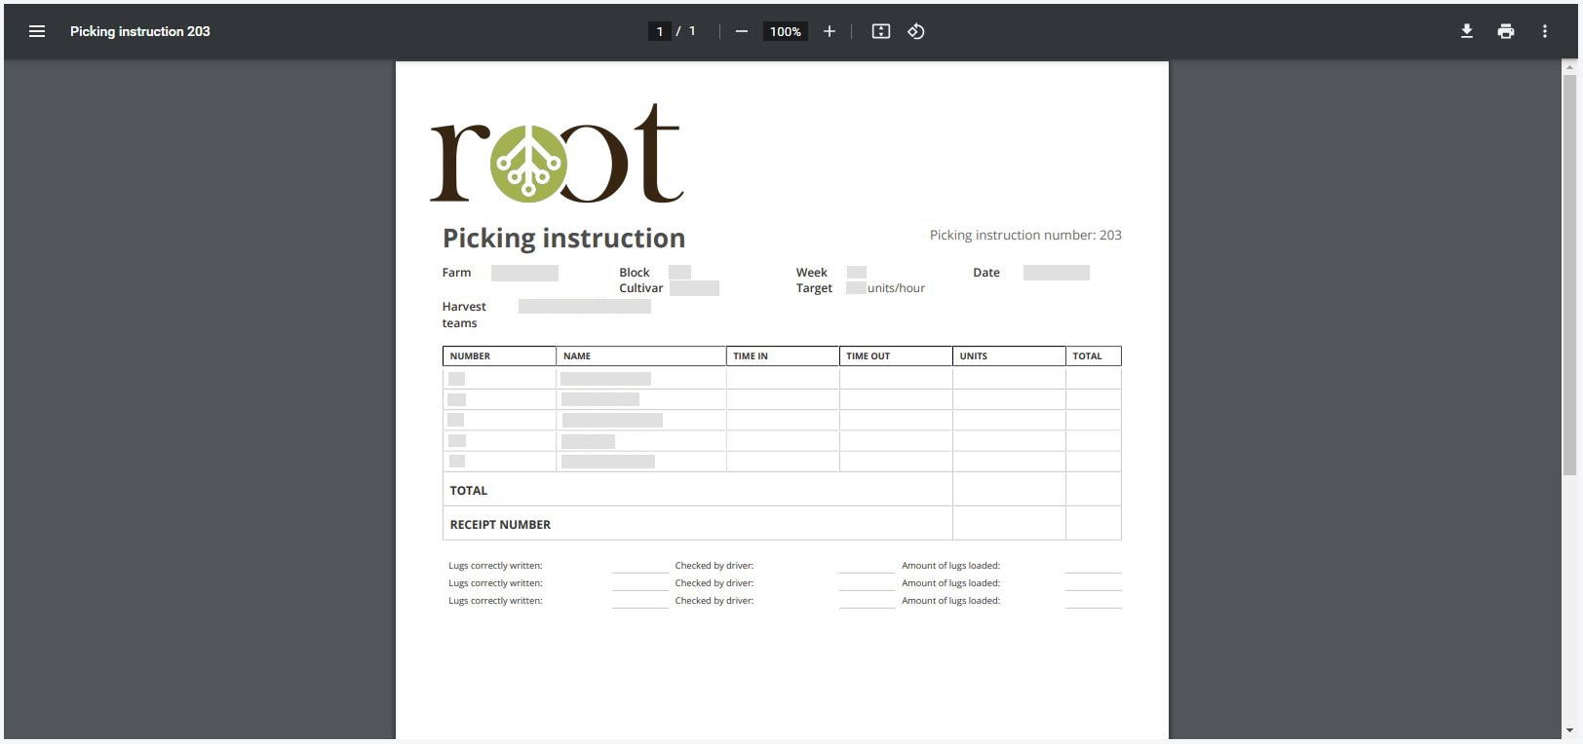The image size is (1583, 744).
Task: Click the 'Picking instruction' heading
Action: (x=563, y=238)
